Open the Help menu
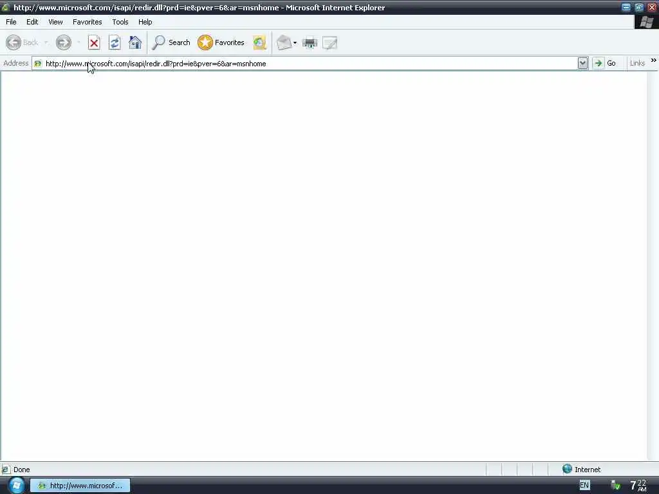The image size is (659, 494). coord(145,22)
